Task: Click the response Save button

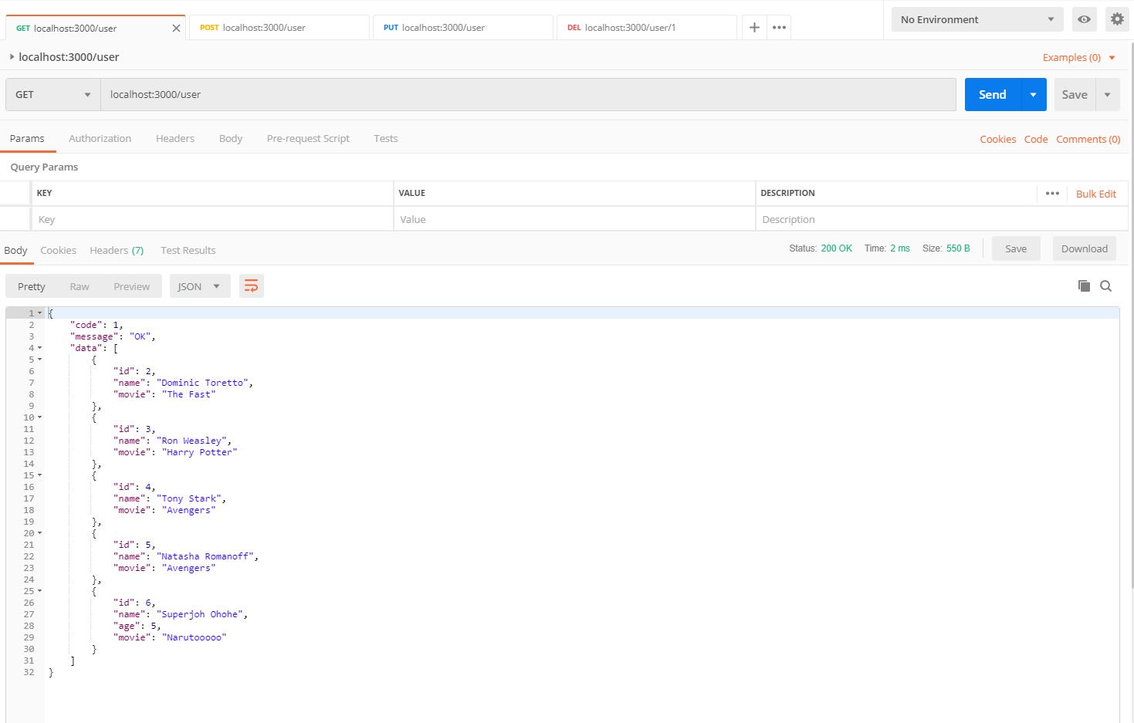Action: tap(1016, 248)
